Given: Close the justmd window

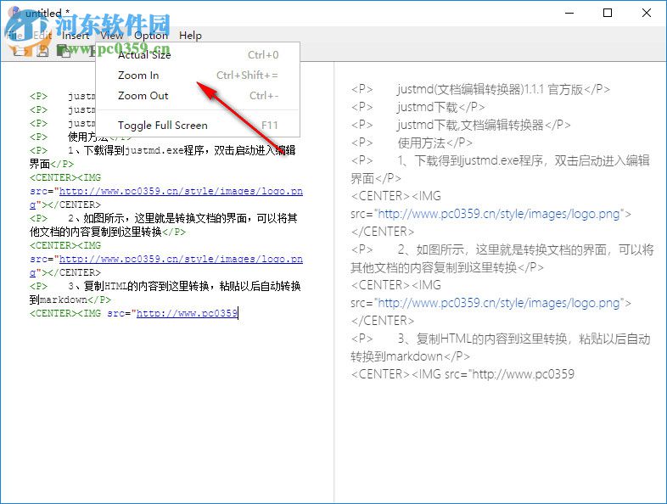Looking at the screenshot, I should click(647, 14).
